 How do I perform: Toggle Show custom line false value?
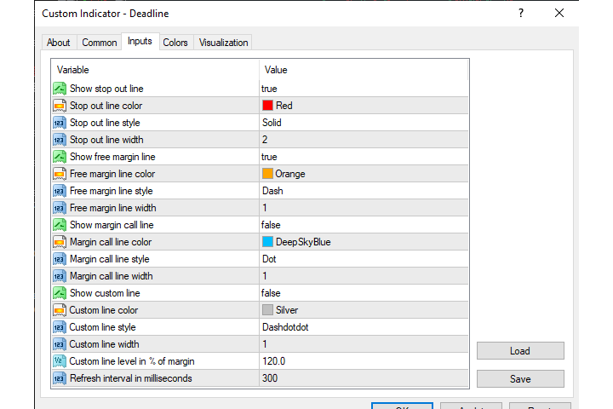tap(364, 293)
